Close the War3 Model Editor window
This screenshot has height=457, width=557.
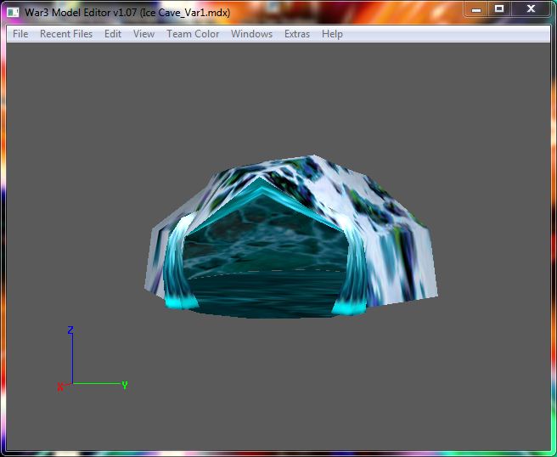(x=531, y=8)
